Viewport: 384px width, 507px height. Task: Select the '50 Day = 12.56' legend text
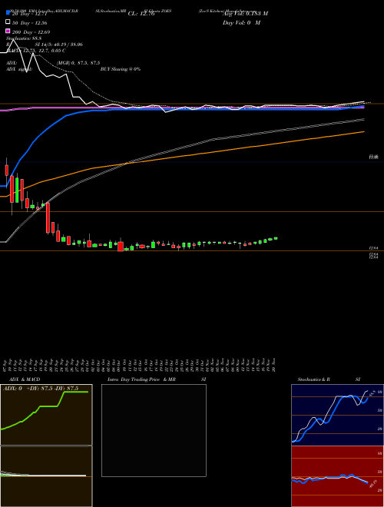[x=31, y=23]
